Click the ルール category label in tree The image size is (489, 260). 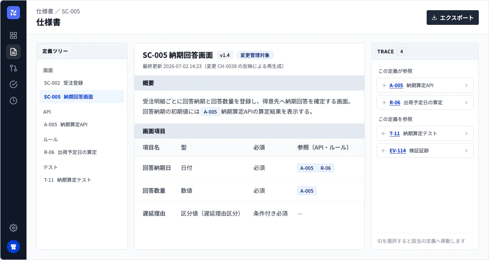pyautogui.click(x=50, y=139)
